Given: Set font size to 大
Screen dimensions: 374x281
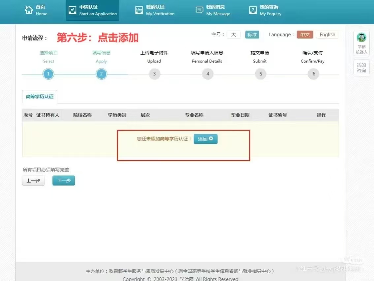Looking at the screenshot, I should point(234,35).
